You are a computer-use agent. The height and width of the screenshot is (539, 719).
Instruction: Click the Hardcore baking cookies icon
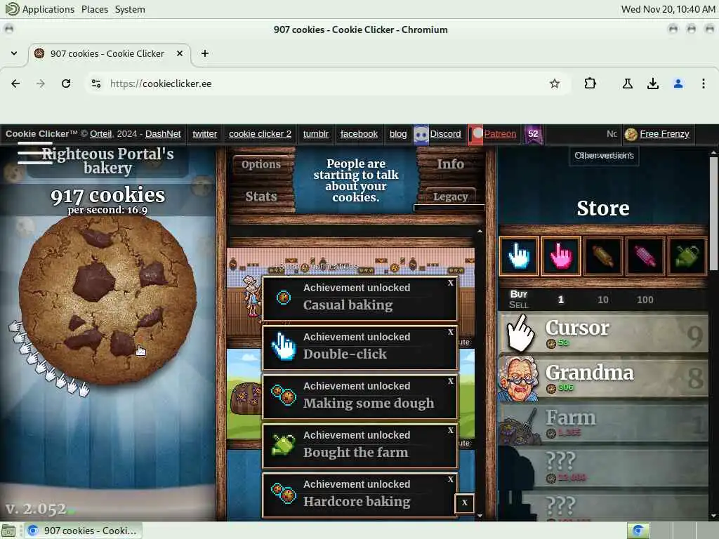[x=284, y=493]
